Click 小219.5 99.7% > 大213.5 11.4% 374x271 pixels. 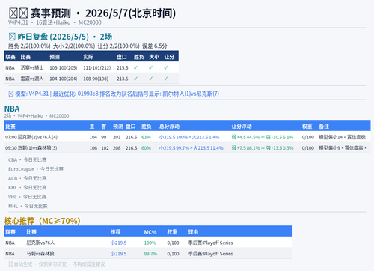[191, 148]
